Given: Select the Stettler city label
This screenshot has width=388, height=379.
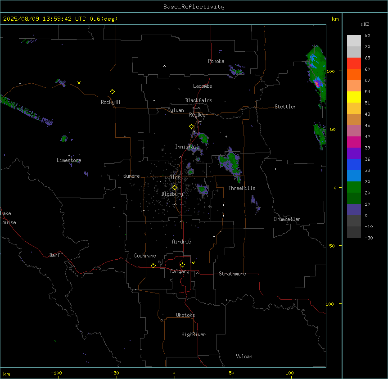Looking at the screenshot, I should [285, 107].
